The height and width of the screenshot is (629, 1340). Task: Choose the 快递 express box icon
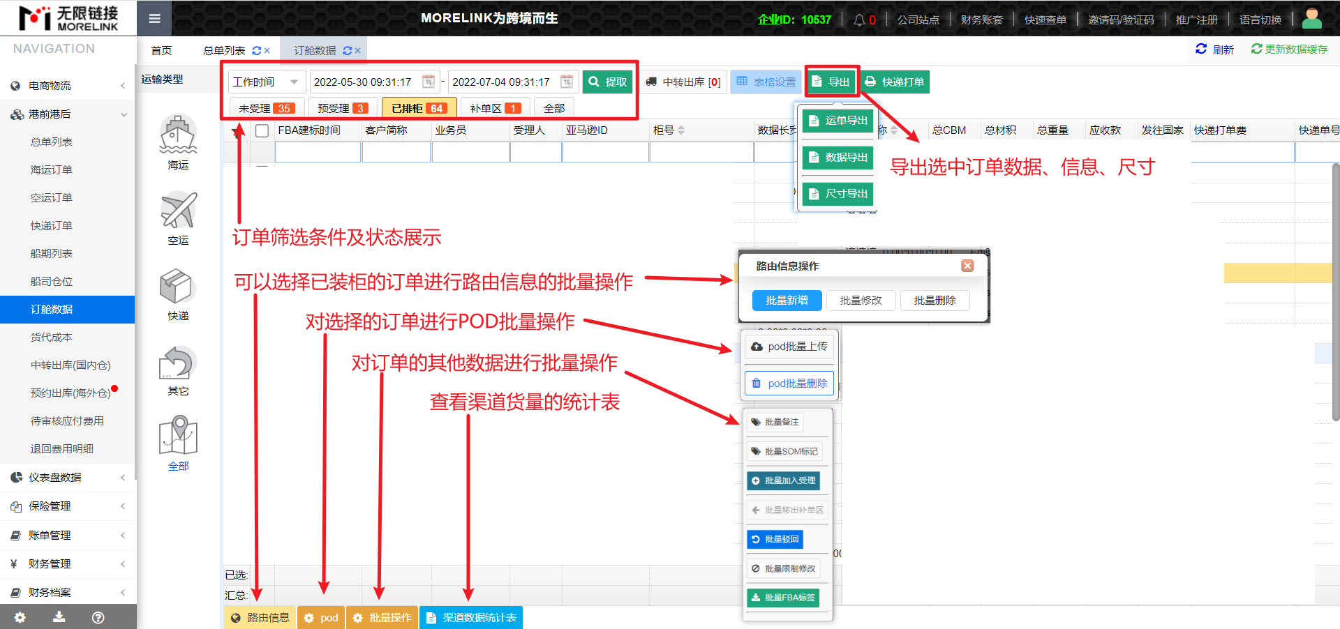coord(178,286)
